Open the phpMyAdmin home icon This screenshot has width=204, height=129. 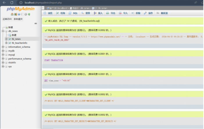coord(12,14)
